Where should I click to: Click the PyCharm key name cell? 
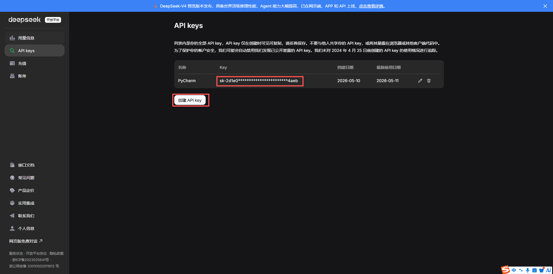tap(187, 81)
